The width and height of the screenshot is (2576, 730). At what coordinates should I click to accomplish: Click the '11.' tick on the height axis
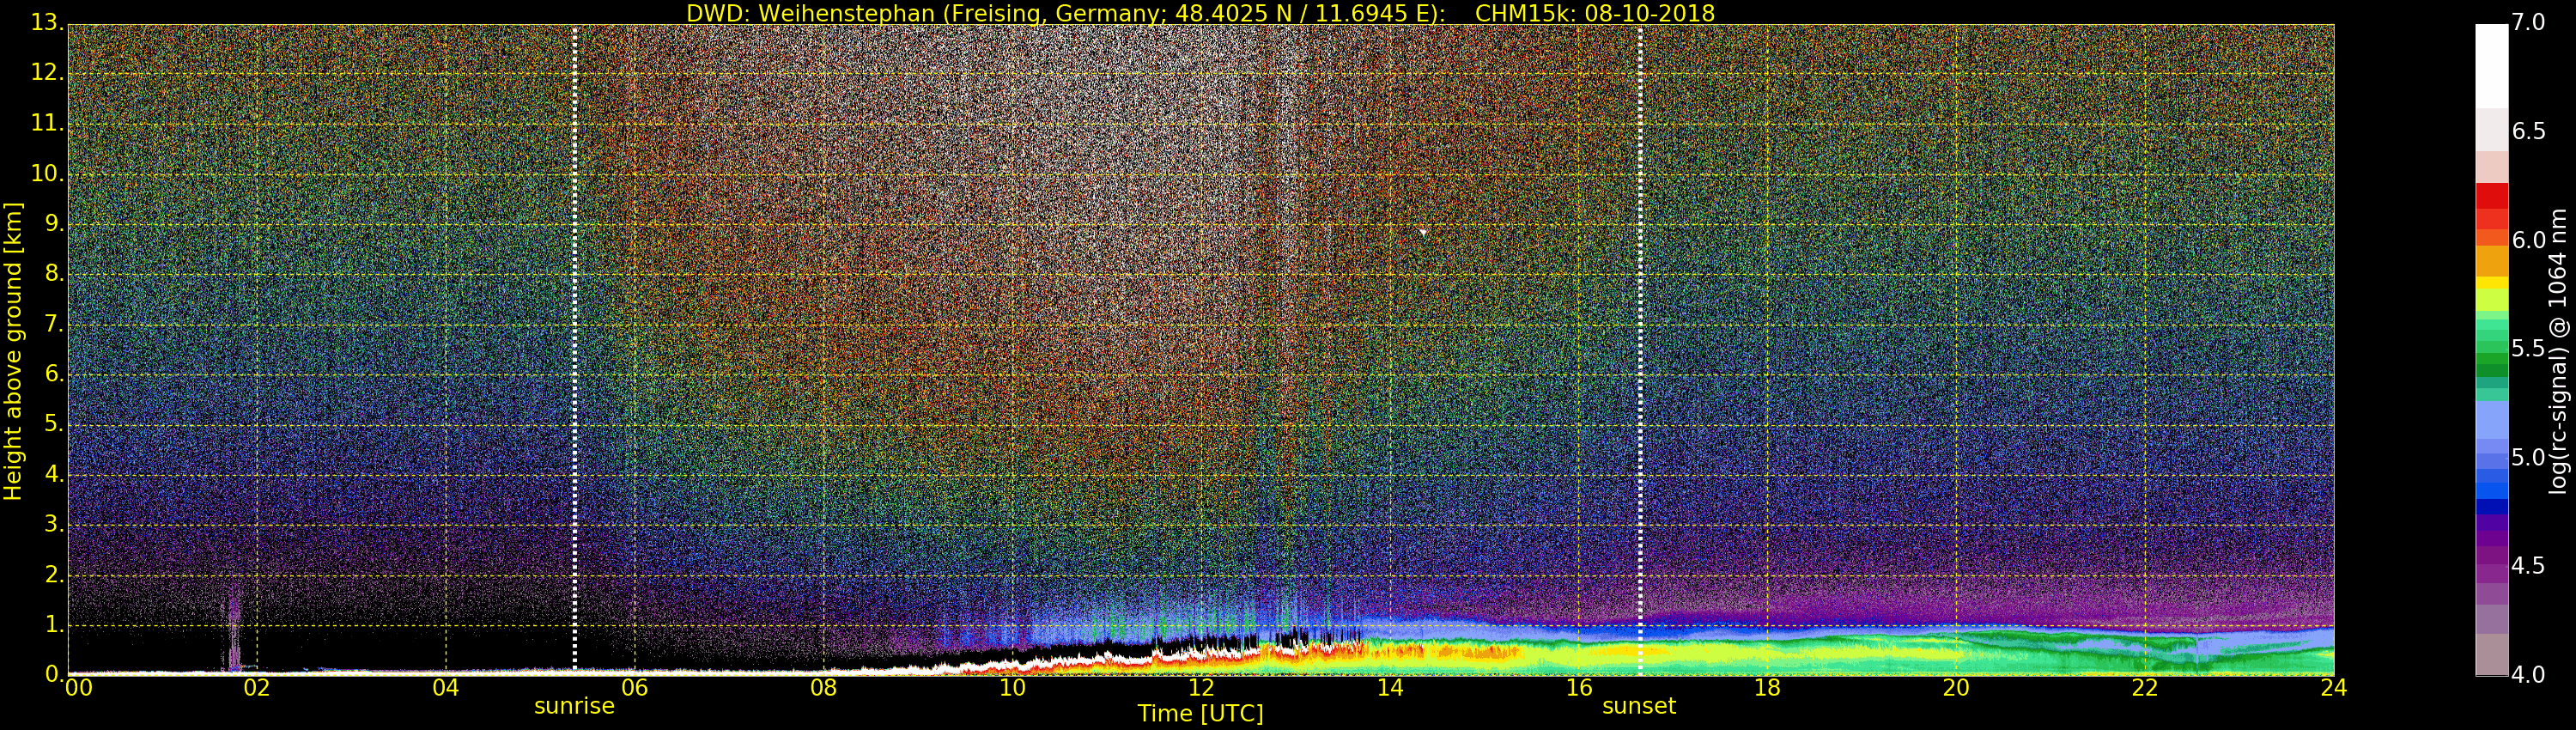pyautogui.click(x=48, y=124)
